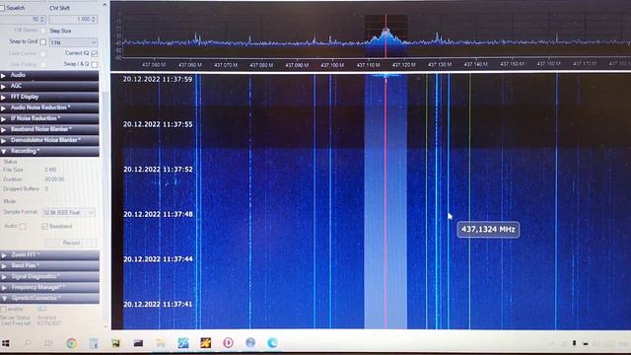Tick the GpredictConnector enable checkbox

point(3,309)
